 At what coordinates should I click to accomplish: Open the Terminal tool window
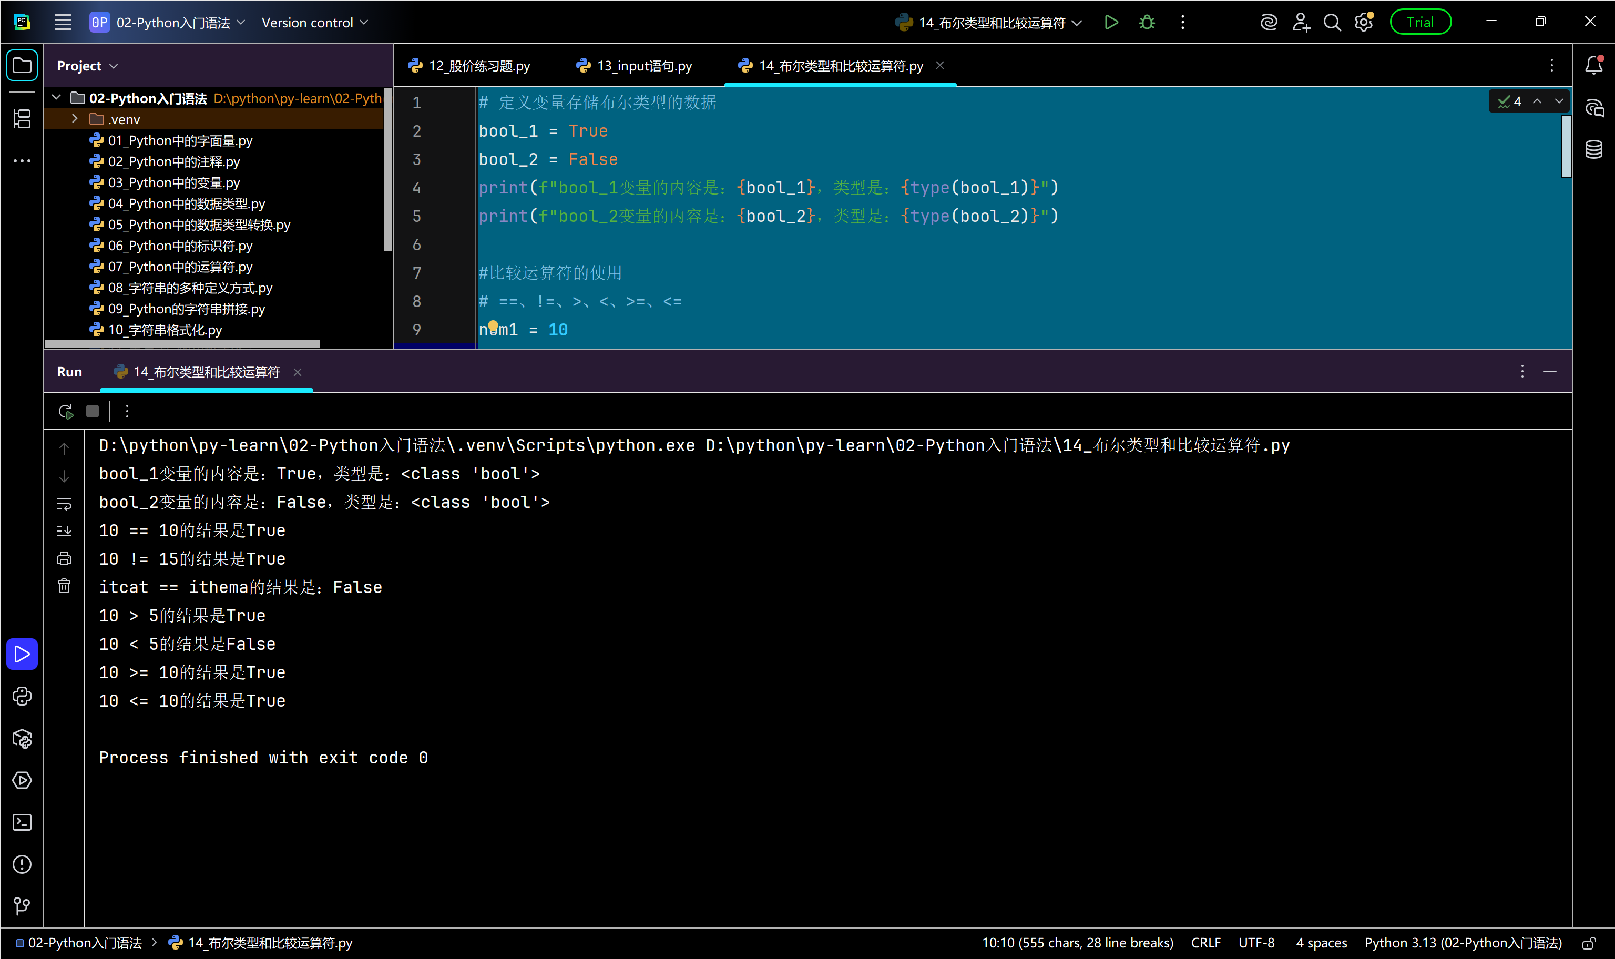point(22,822)
